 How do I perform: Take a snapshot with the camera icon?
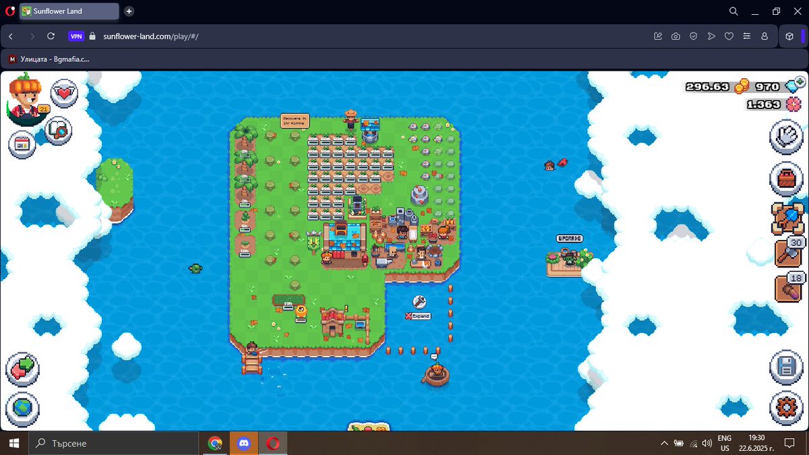pyautogui.click(x=676, y=36)
